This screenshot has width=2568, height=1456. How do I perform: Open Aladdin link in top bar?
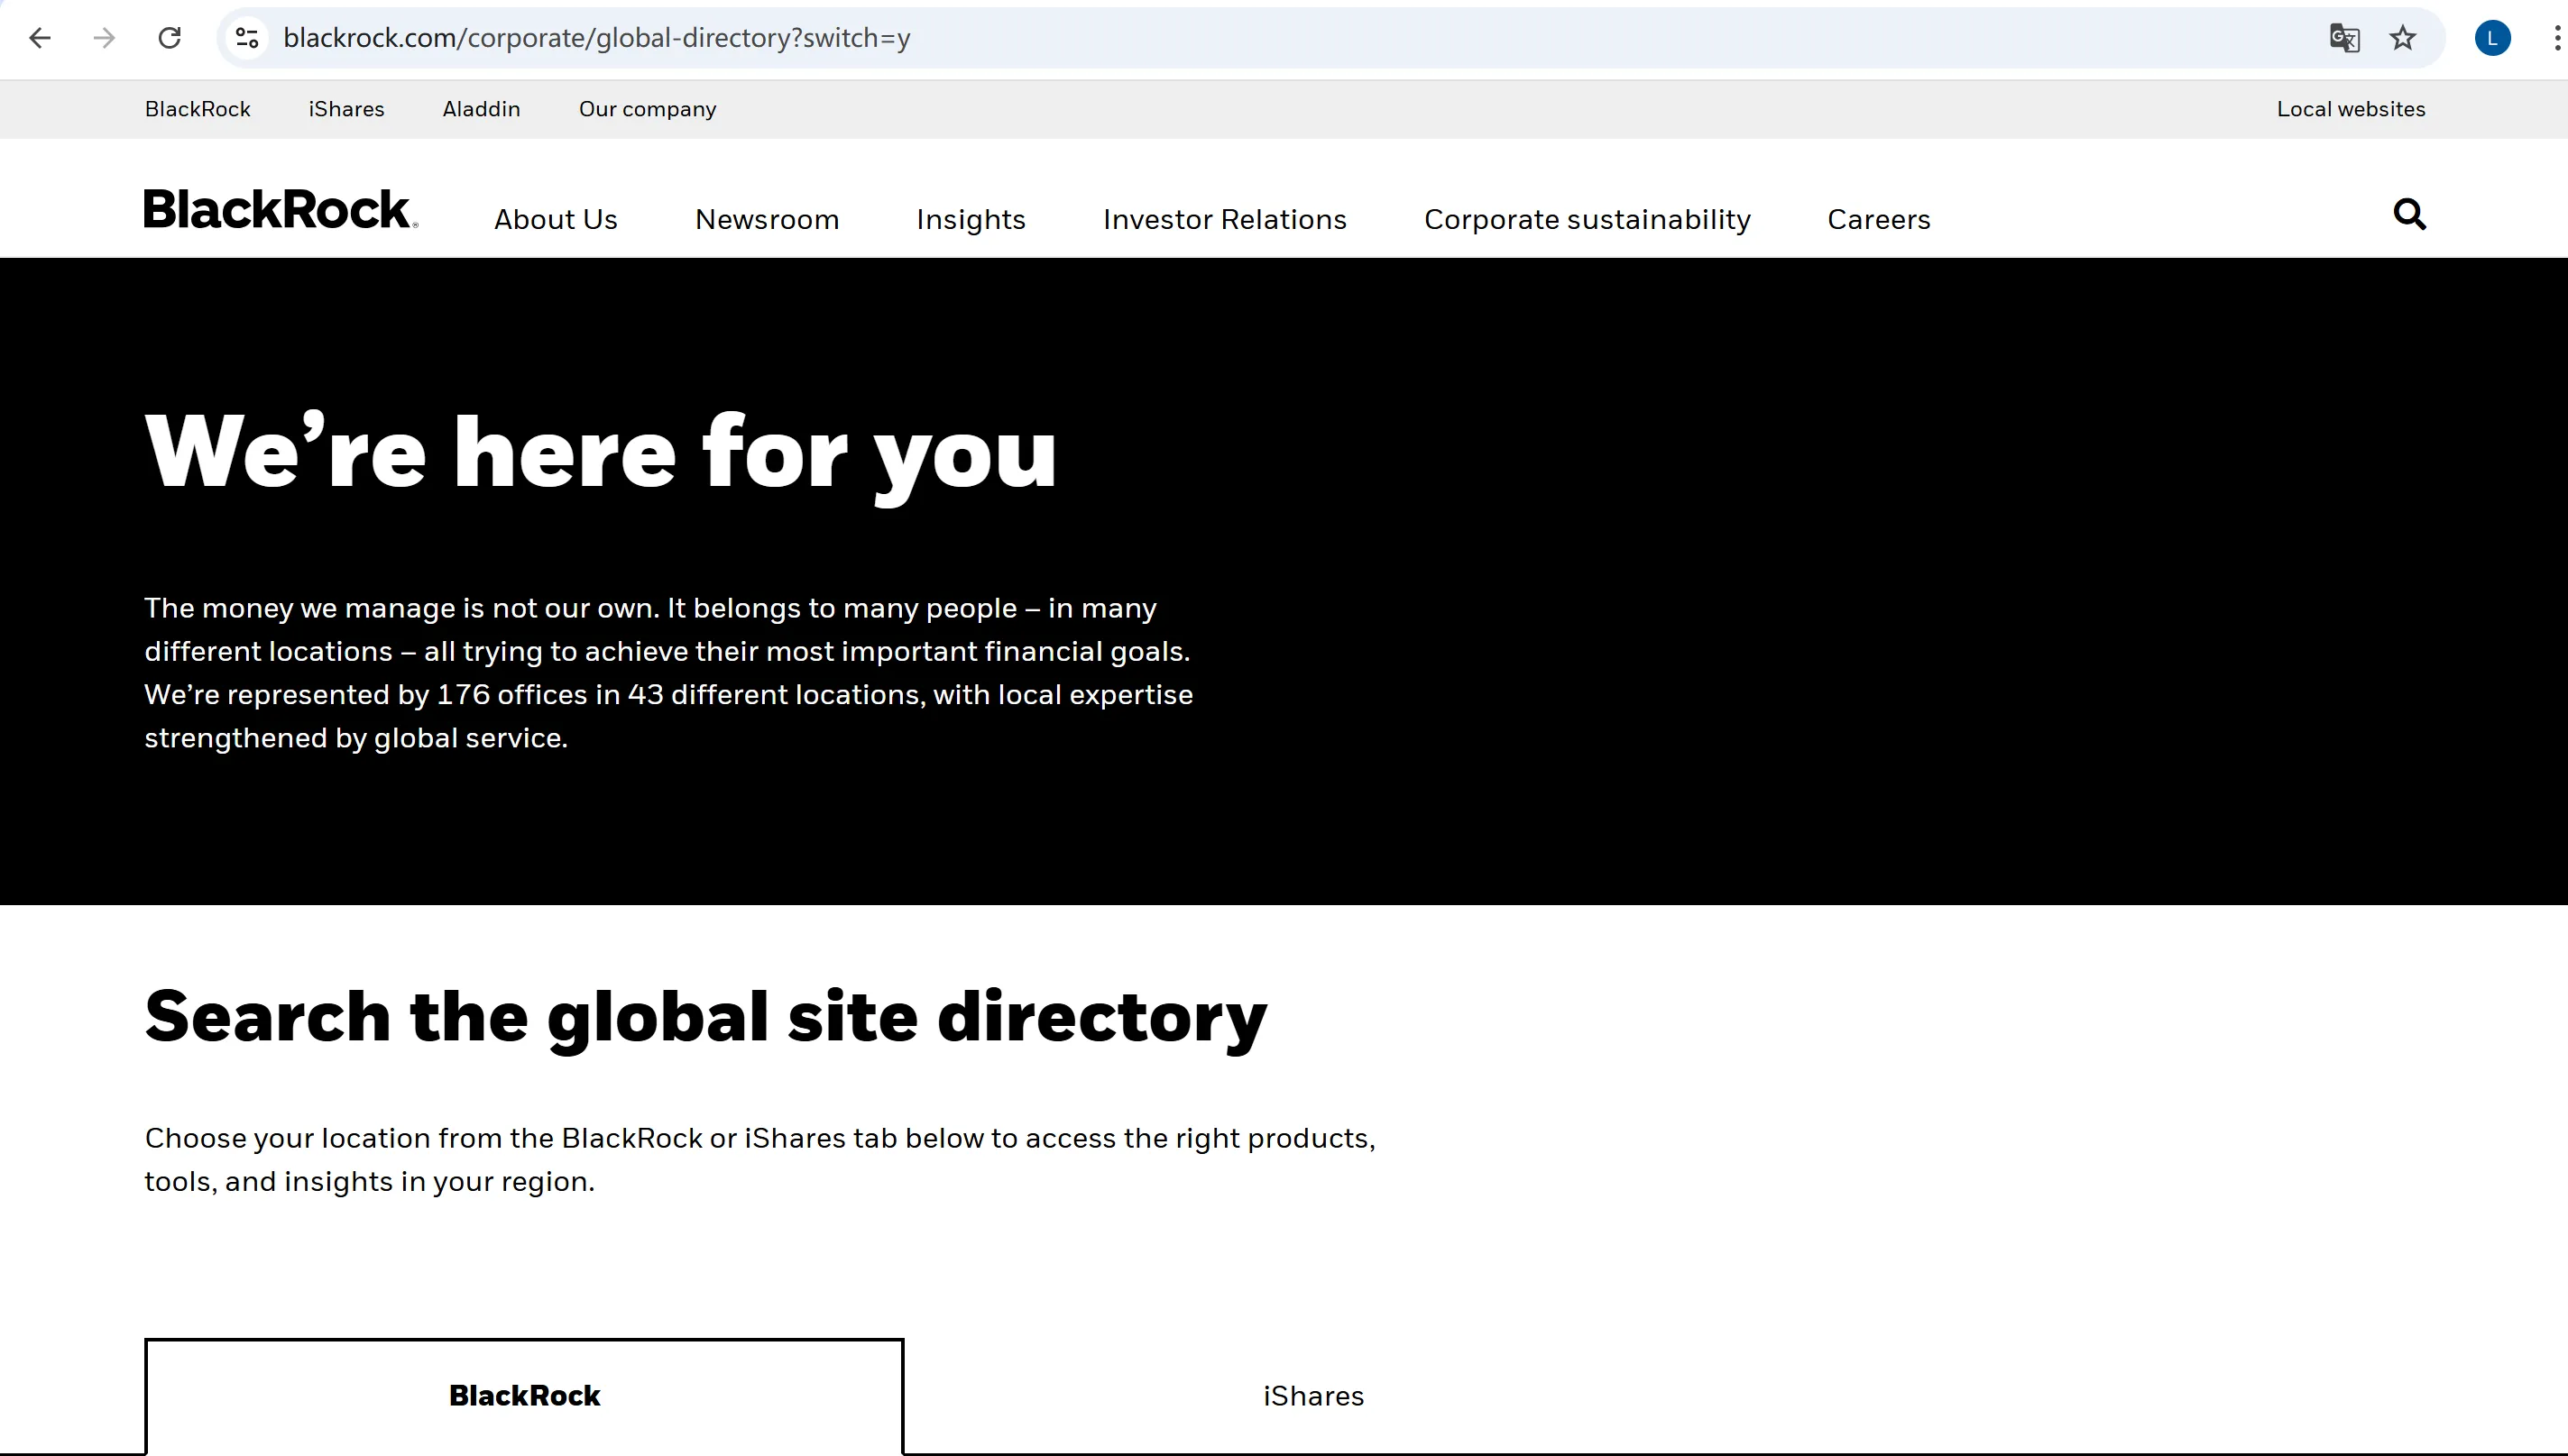tap(481, 109)
